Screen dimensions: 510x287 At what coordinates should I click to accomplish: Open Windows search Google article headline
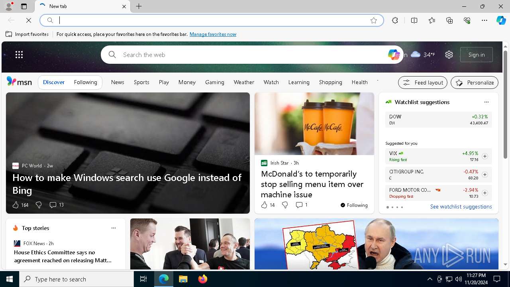pos(127,184)
